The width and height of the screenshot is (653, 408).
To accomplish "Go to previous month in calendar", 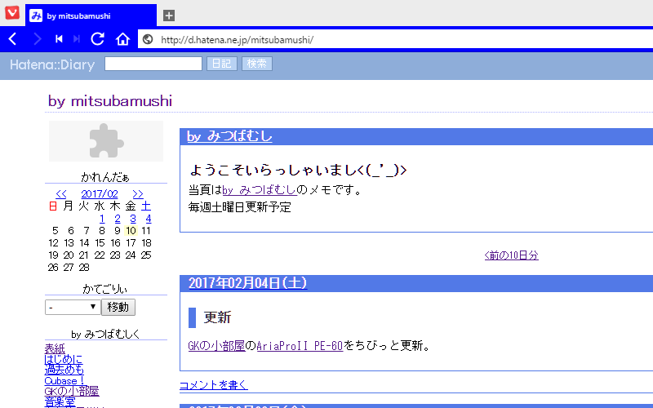I will tap(61, 194).
